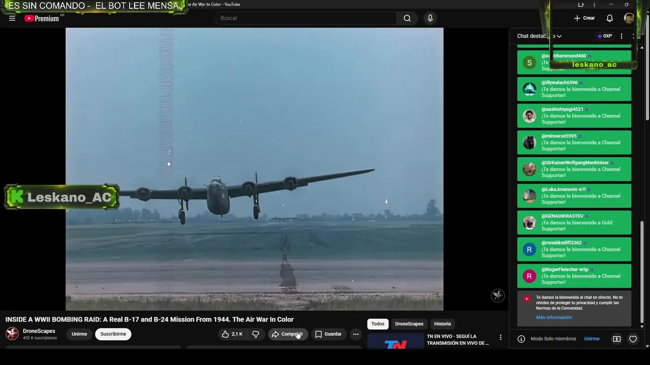Viewport: 650px width, 365px height.
Task: Open browser three-dot menu in title bar
Action: [594, 5]
